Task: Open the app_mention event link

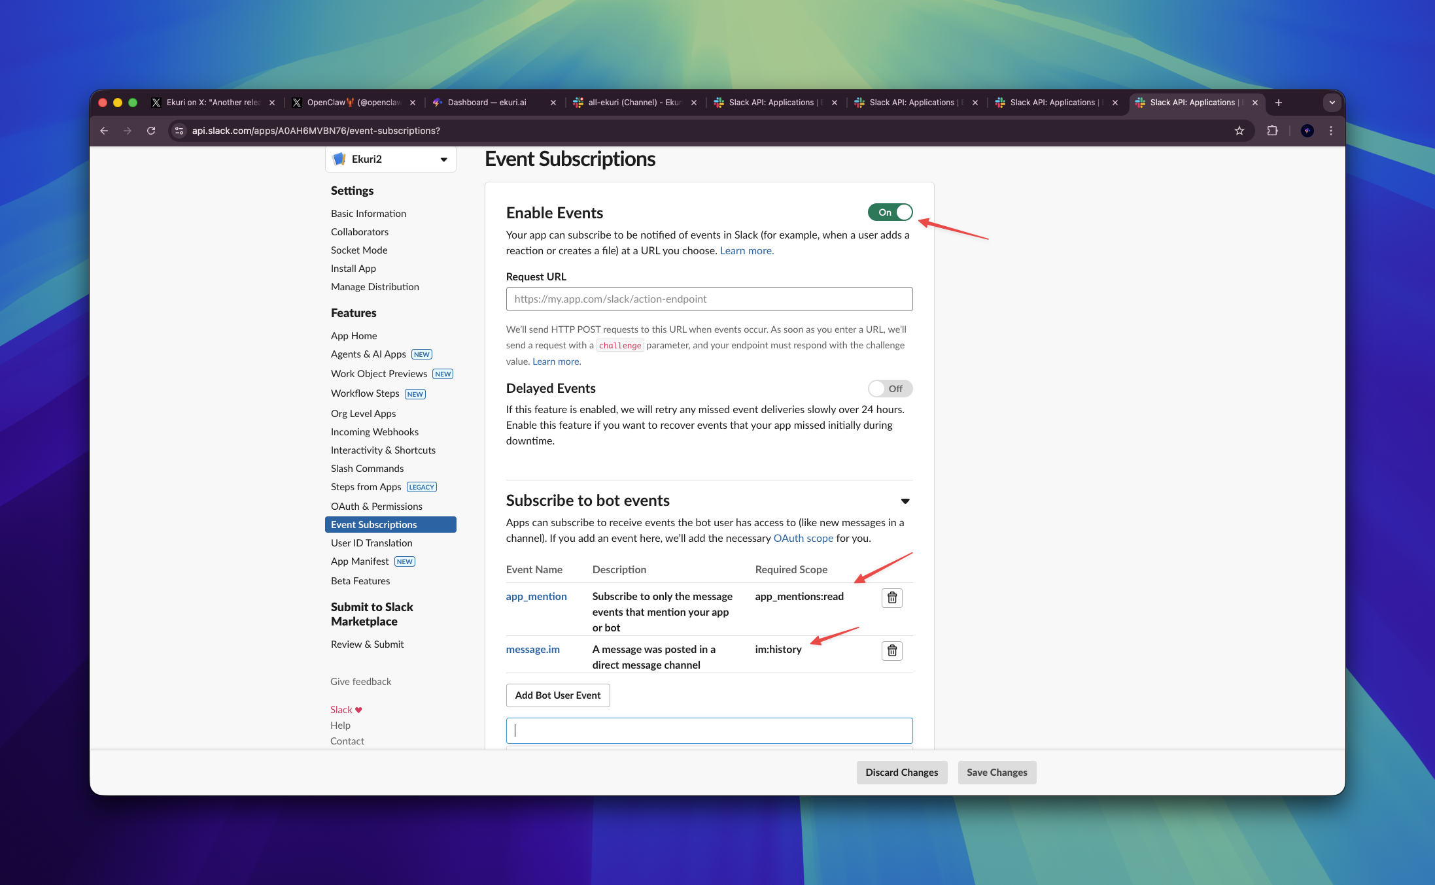Action: 536,597
